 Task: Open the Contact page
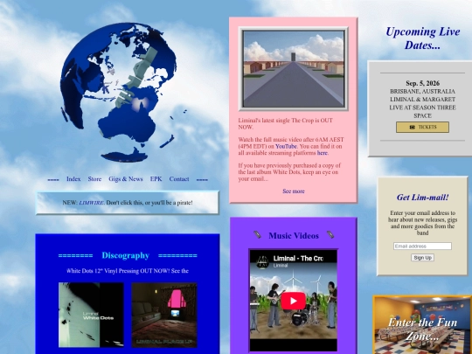(x=179, y=179)
